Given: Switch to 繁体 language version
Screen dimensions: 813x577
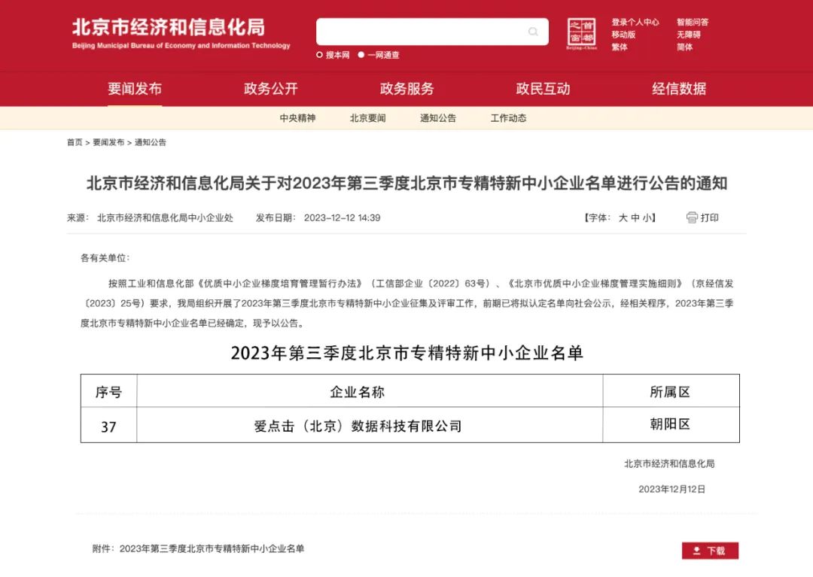Looking at the screenshot, I should click(x=619, y=47).
